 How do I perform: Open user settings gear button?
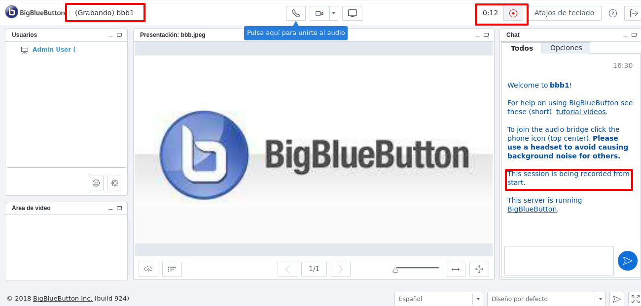click(x=115, y=183)
